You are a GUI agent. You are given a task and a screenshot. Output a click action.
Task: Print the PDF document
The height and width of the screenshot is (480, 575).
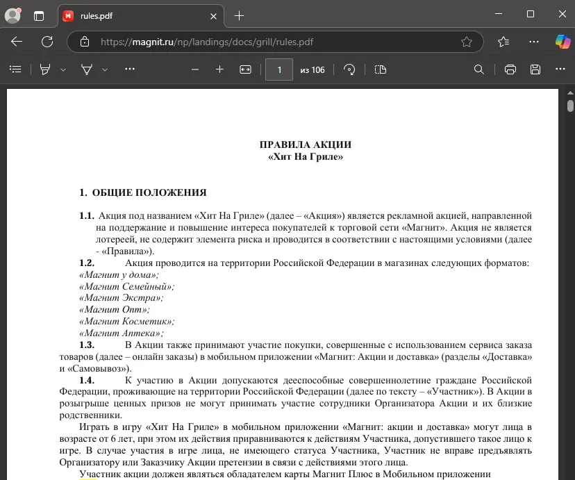[510, 69]
